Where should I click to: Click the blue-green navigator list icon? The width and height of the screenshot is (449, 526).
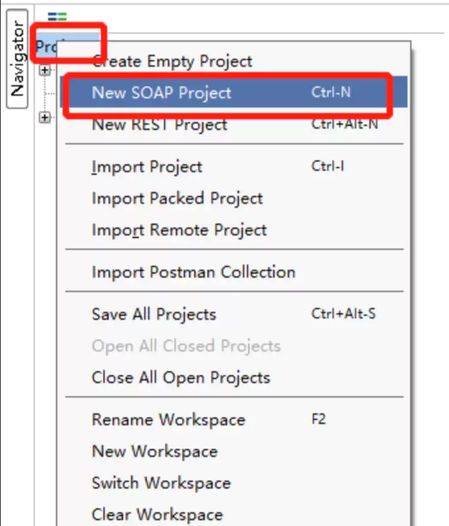(57, 16)
